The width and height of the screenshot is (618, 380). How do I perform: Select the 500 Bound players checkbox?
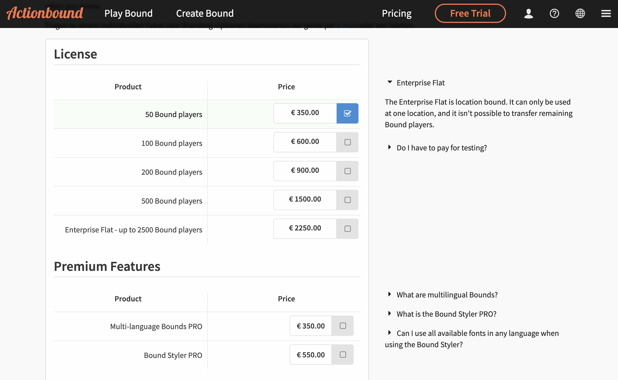(347, 200)
